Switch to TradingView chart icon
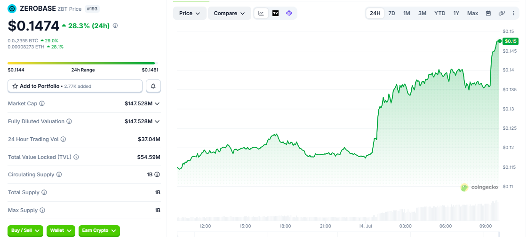 [x=276, y=13]
